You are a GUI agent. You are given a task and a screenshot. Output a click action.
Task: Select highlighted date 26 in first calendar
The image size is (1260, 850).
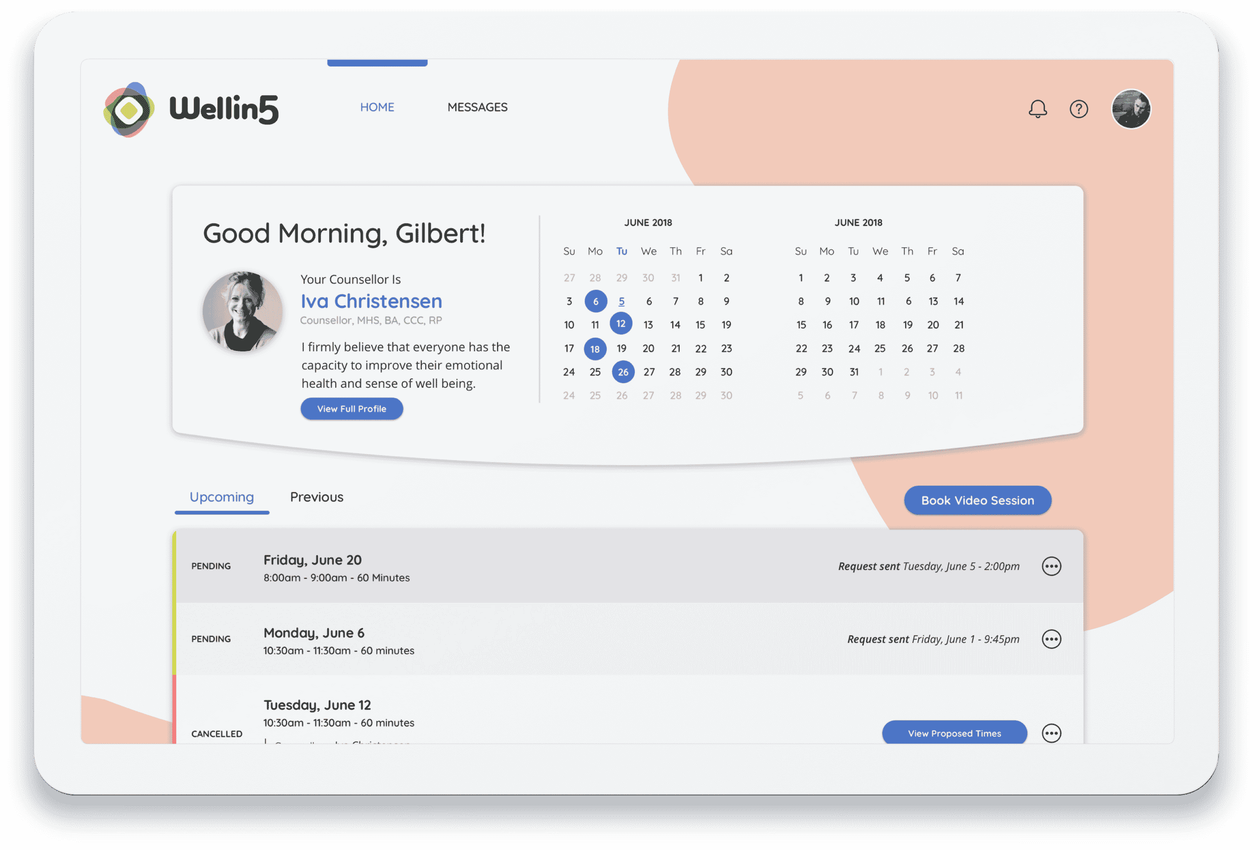(623, 372)
